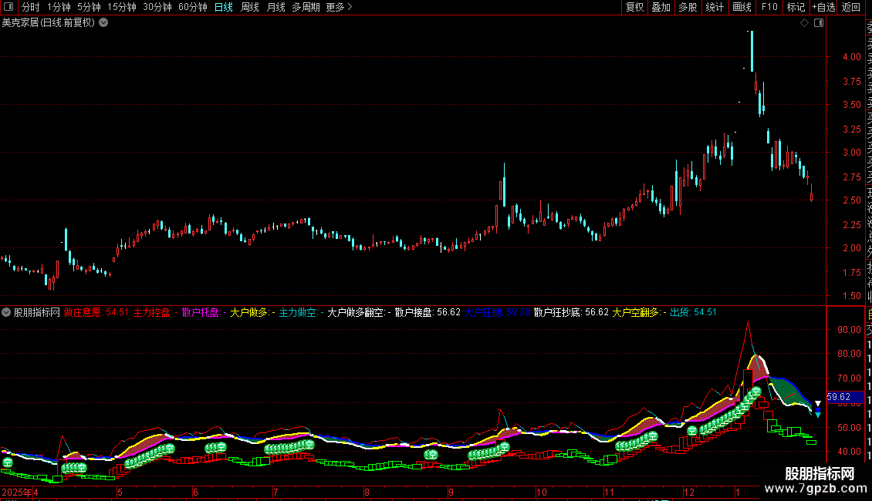
Task: Add stock via +自选 button
Action: [823, 7]
